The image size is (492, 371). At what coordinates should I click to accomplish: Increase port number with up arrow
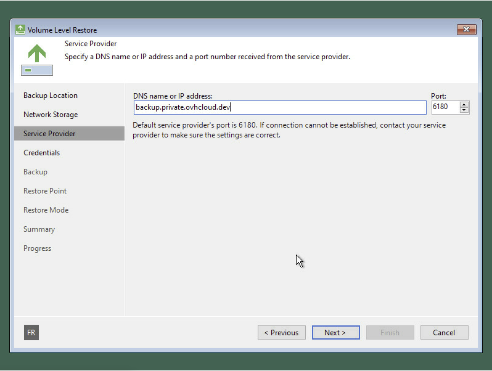click(464, 104)
